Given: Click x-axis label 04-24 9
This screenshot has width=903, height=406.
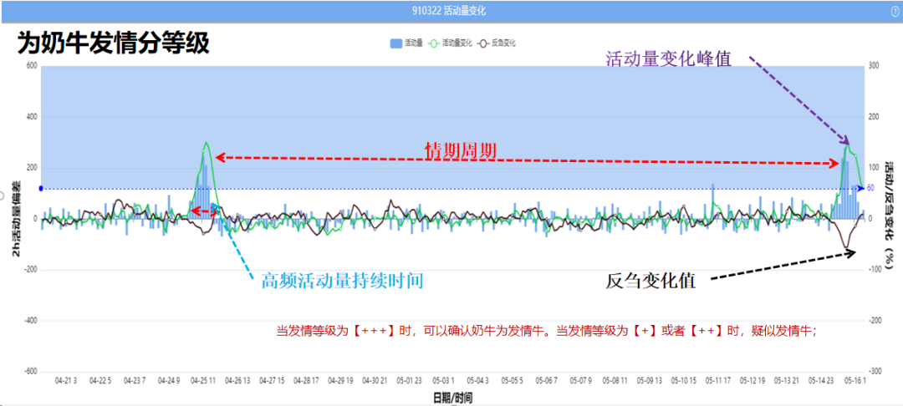Looking at the screenshot, I should pyautogui.click(x=168, y=381).
